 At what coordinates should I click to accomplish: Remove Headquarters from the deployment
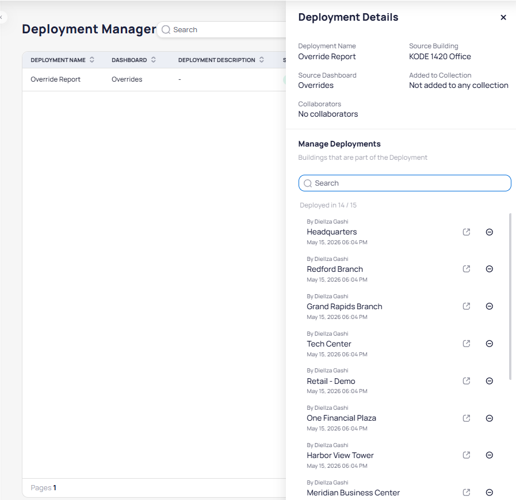[x=489, y=232]
